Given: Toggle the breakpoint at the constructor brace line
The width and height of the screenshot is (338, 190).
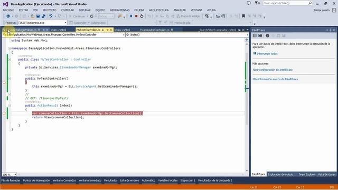Looking at the screenshot, I should 4,82.
